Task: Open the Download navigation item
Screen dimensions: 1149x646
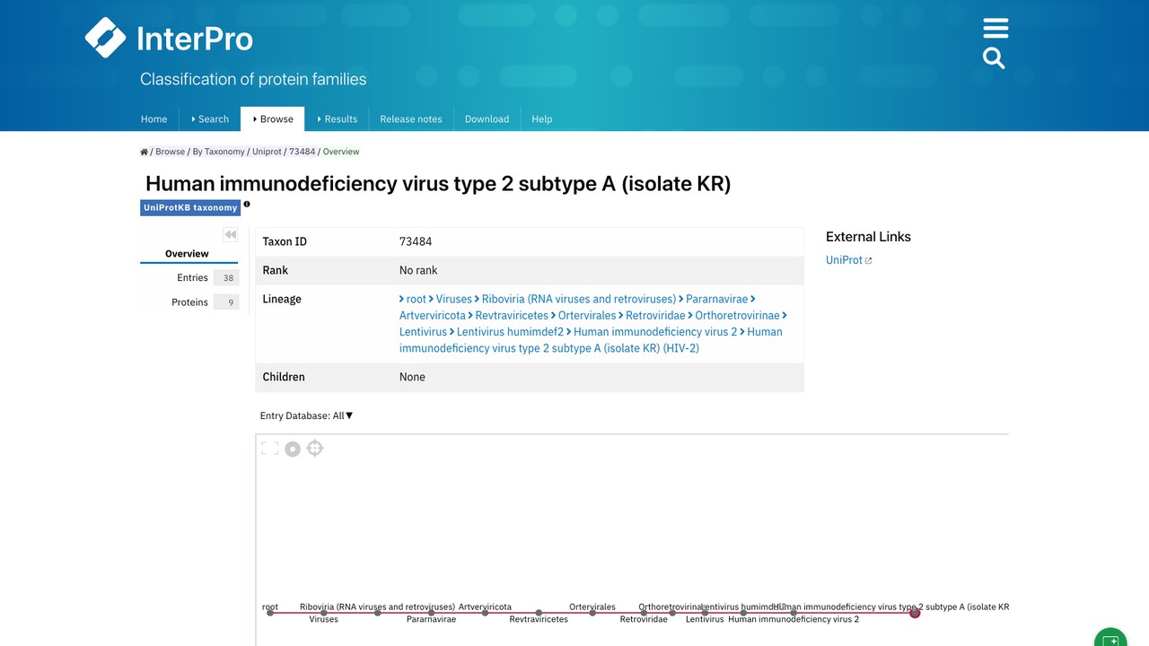Action: (x=487, y=118)
